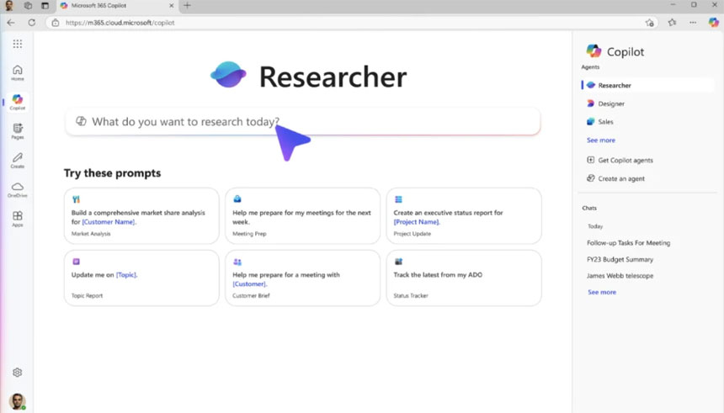Go to Home in the left rail

(18, 73)
